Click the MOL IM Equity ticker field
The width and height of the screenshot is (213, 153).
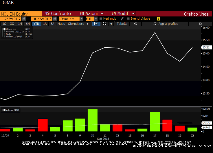tap(21, 14)
